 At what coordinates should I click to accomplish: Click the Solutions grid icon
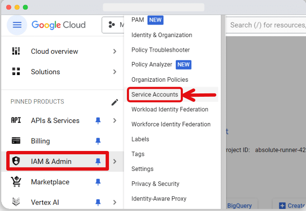tap(16, 72)
